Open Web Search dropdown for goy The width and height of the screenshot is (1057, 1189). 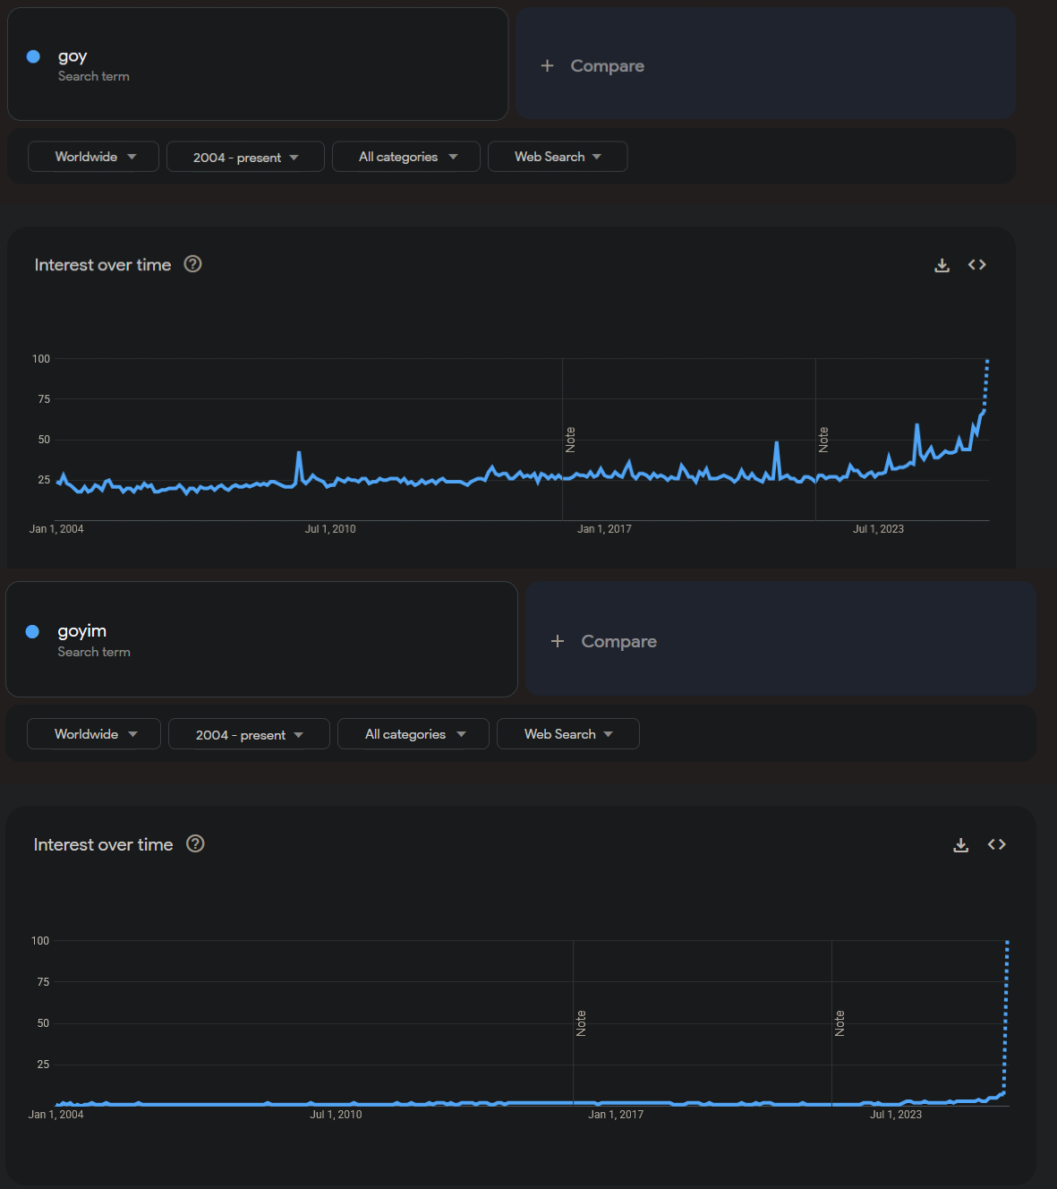point(558,157)
